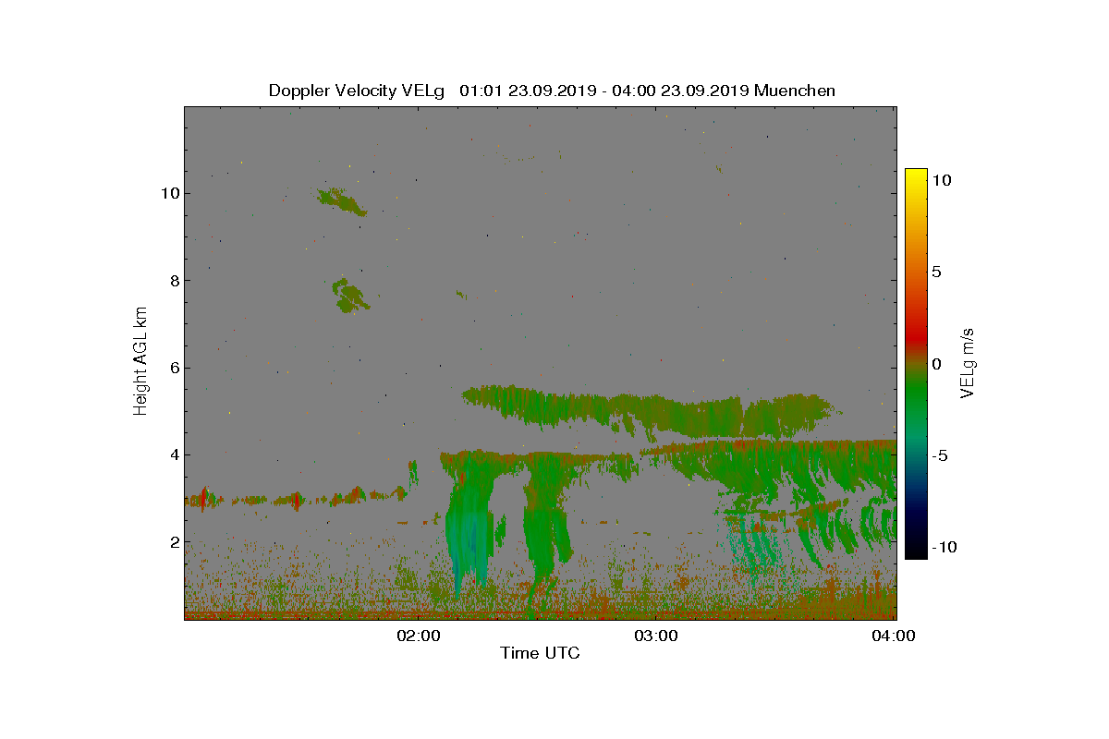Image resolution: width=1109 pixels, height=739 pixels.
Task: Click the 'Muenchen' station name in title
Action: click(795, 91)
